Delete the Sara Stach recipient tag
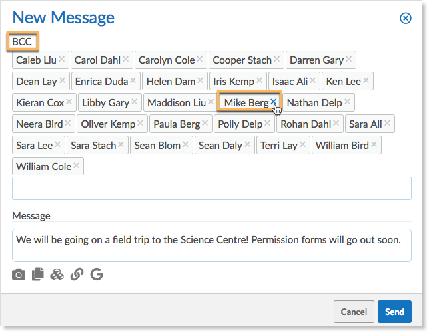Screen dimensions: 429x333 click(x=121, y=144)
